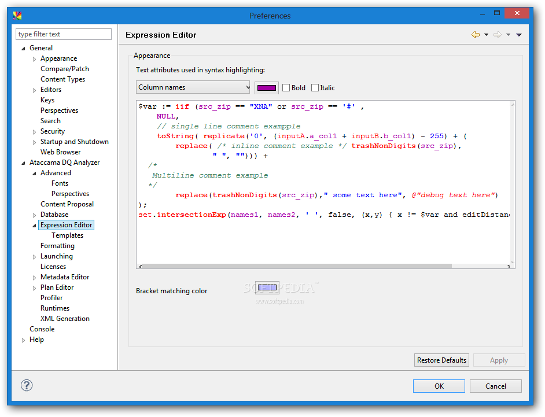
Task: Click the help question mark icon
Action: pyautogui.click(x=27, y=385)
